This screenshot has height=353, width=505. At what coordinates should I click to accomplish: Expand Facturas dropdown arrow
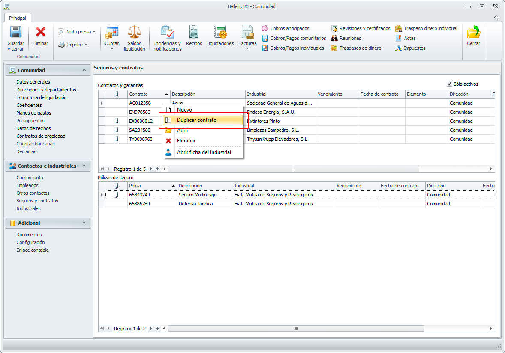pyautogui.click(x=247, y=49)
